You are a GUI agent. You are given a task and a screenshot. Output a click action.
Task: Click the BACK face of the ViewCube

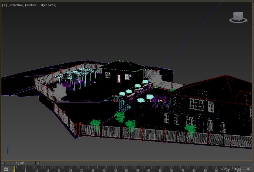coord(237,17)
